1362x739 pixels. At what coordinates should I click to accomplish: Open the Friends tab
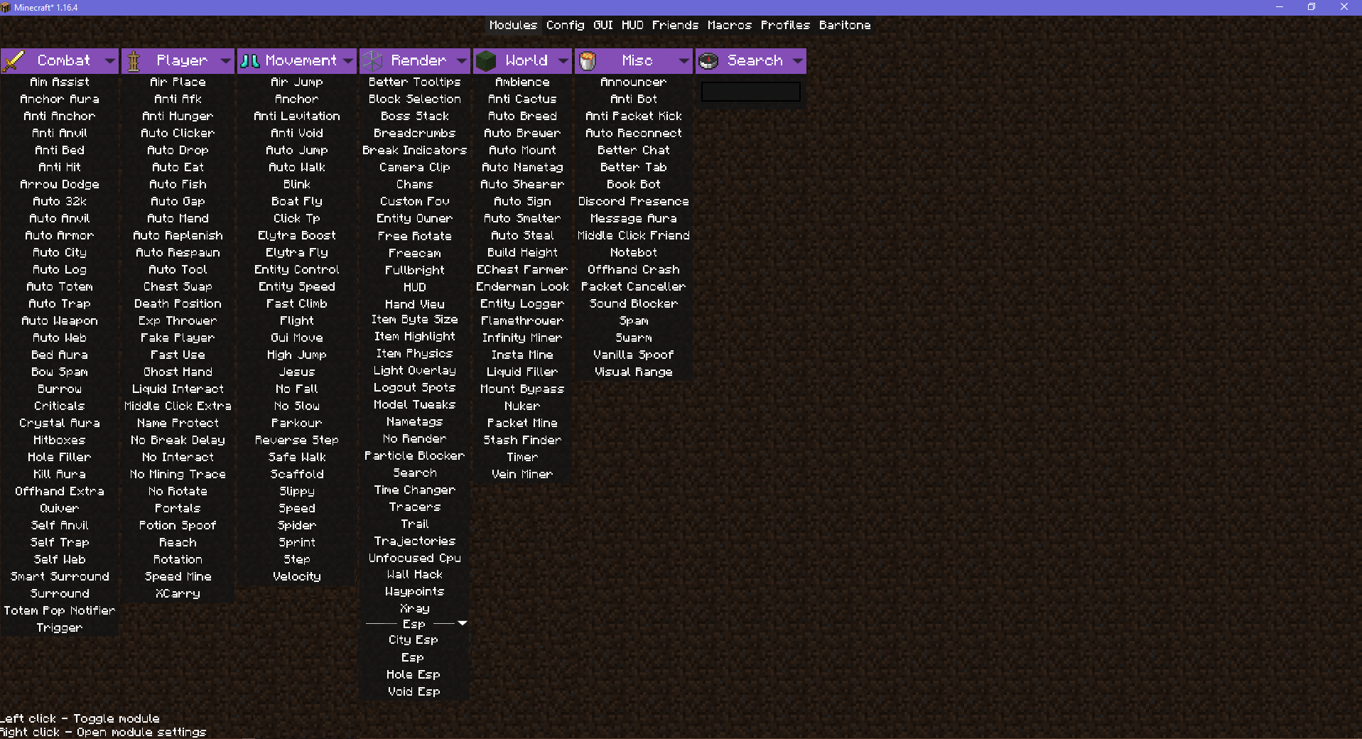point(675,25)
